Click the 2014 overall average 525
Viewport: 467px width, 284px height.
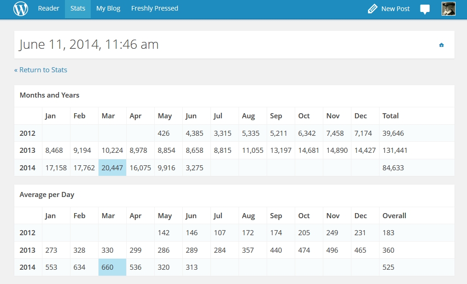(388, 267)
